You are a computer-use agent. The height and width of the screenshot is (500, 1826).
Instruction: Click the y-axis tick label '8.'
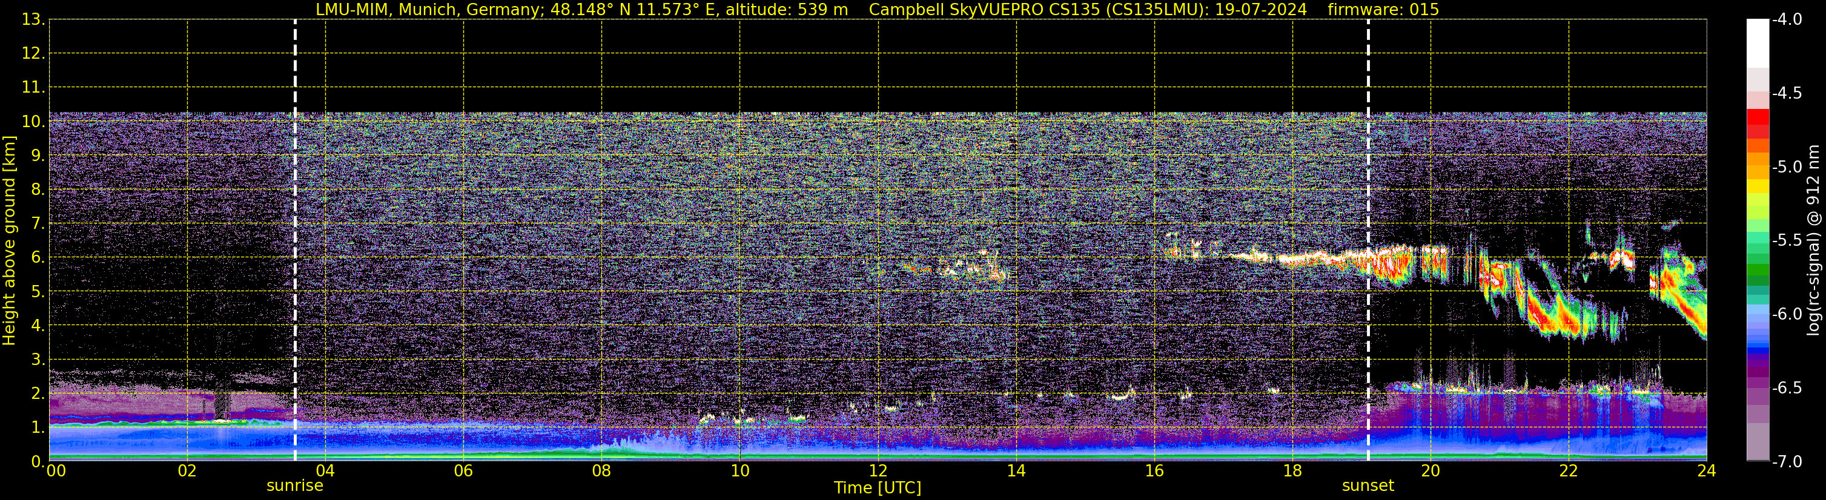(x=38, y=190)
